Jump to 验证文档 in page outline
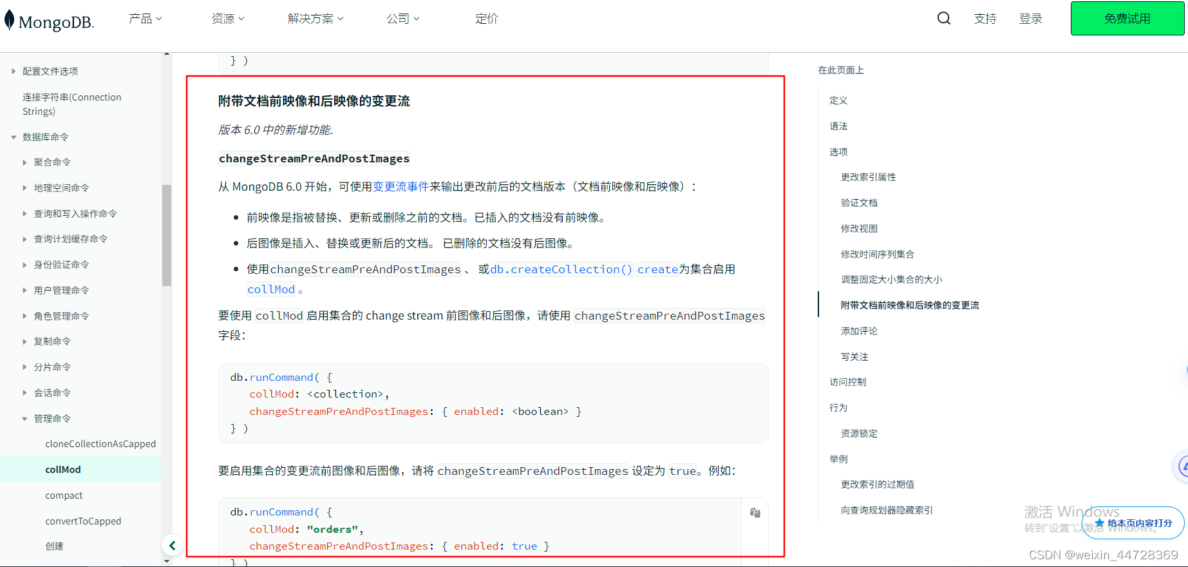Screen dimensions: 1188x567 coord(859,203)
